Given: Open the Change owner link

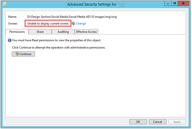Looking at the screenshot, I should 81,23.
